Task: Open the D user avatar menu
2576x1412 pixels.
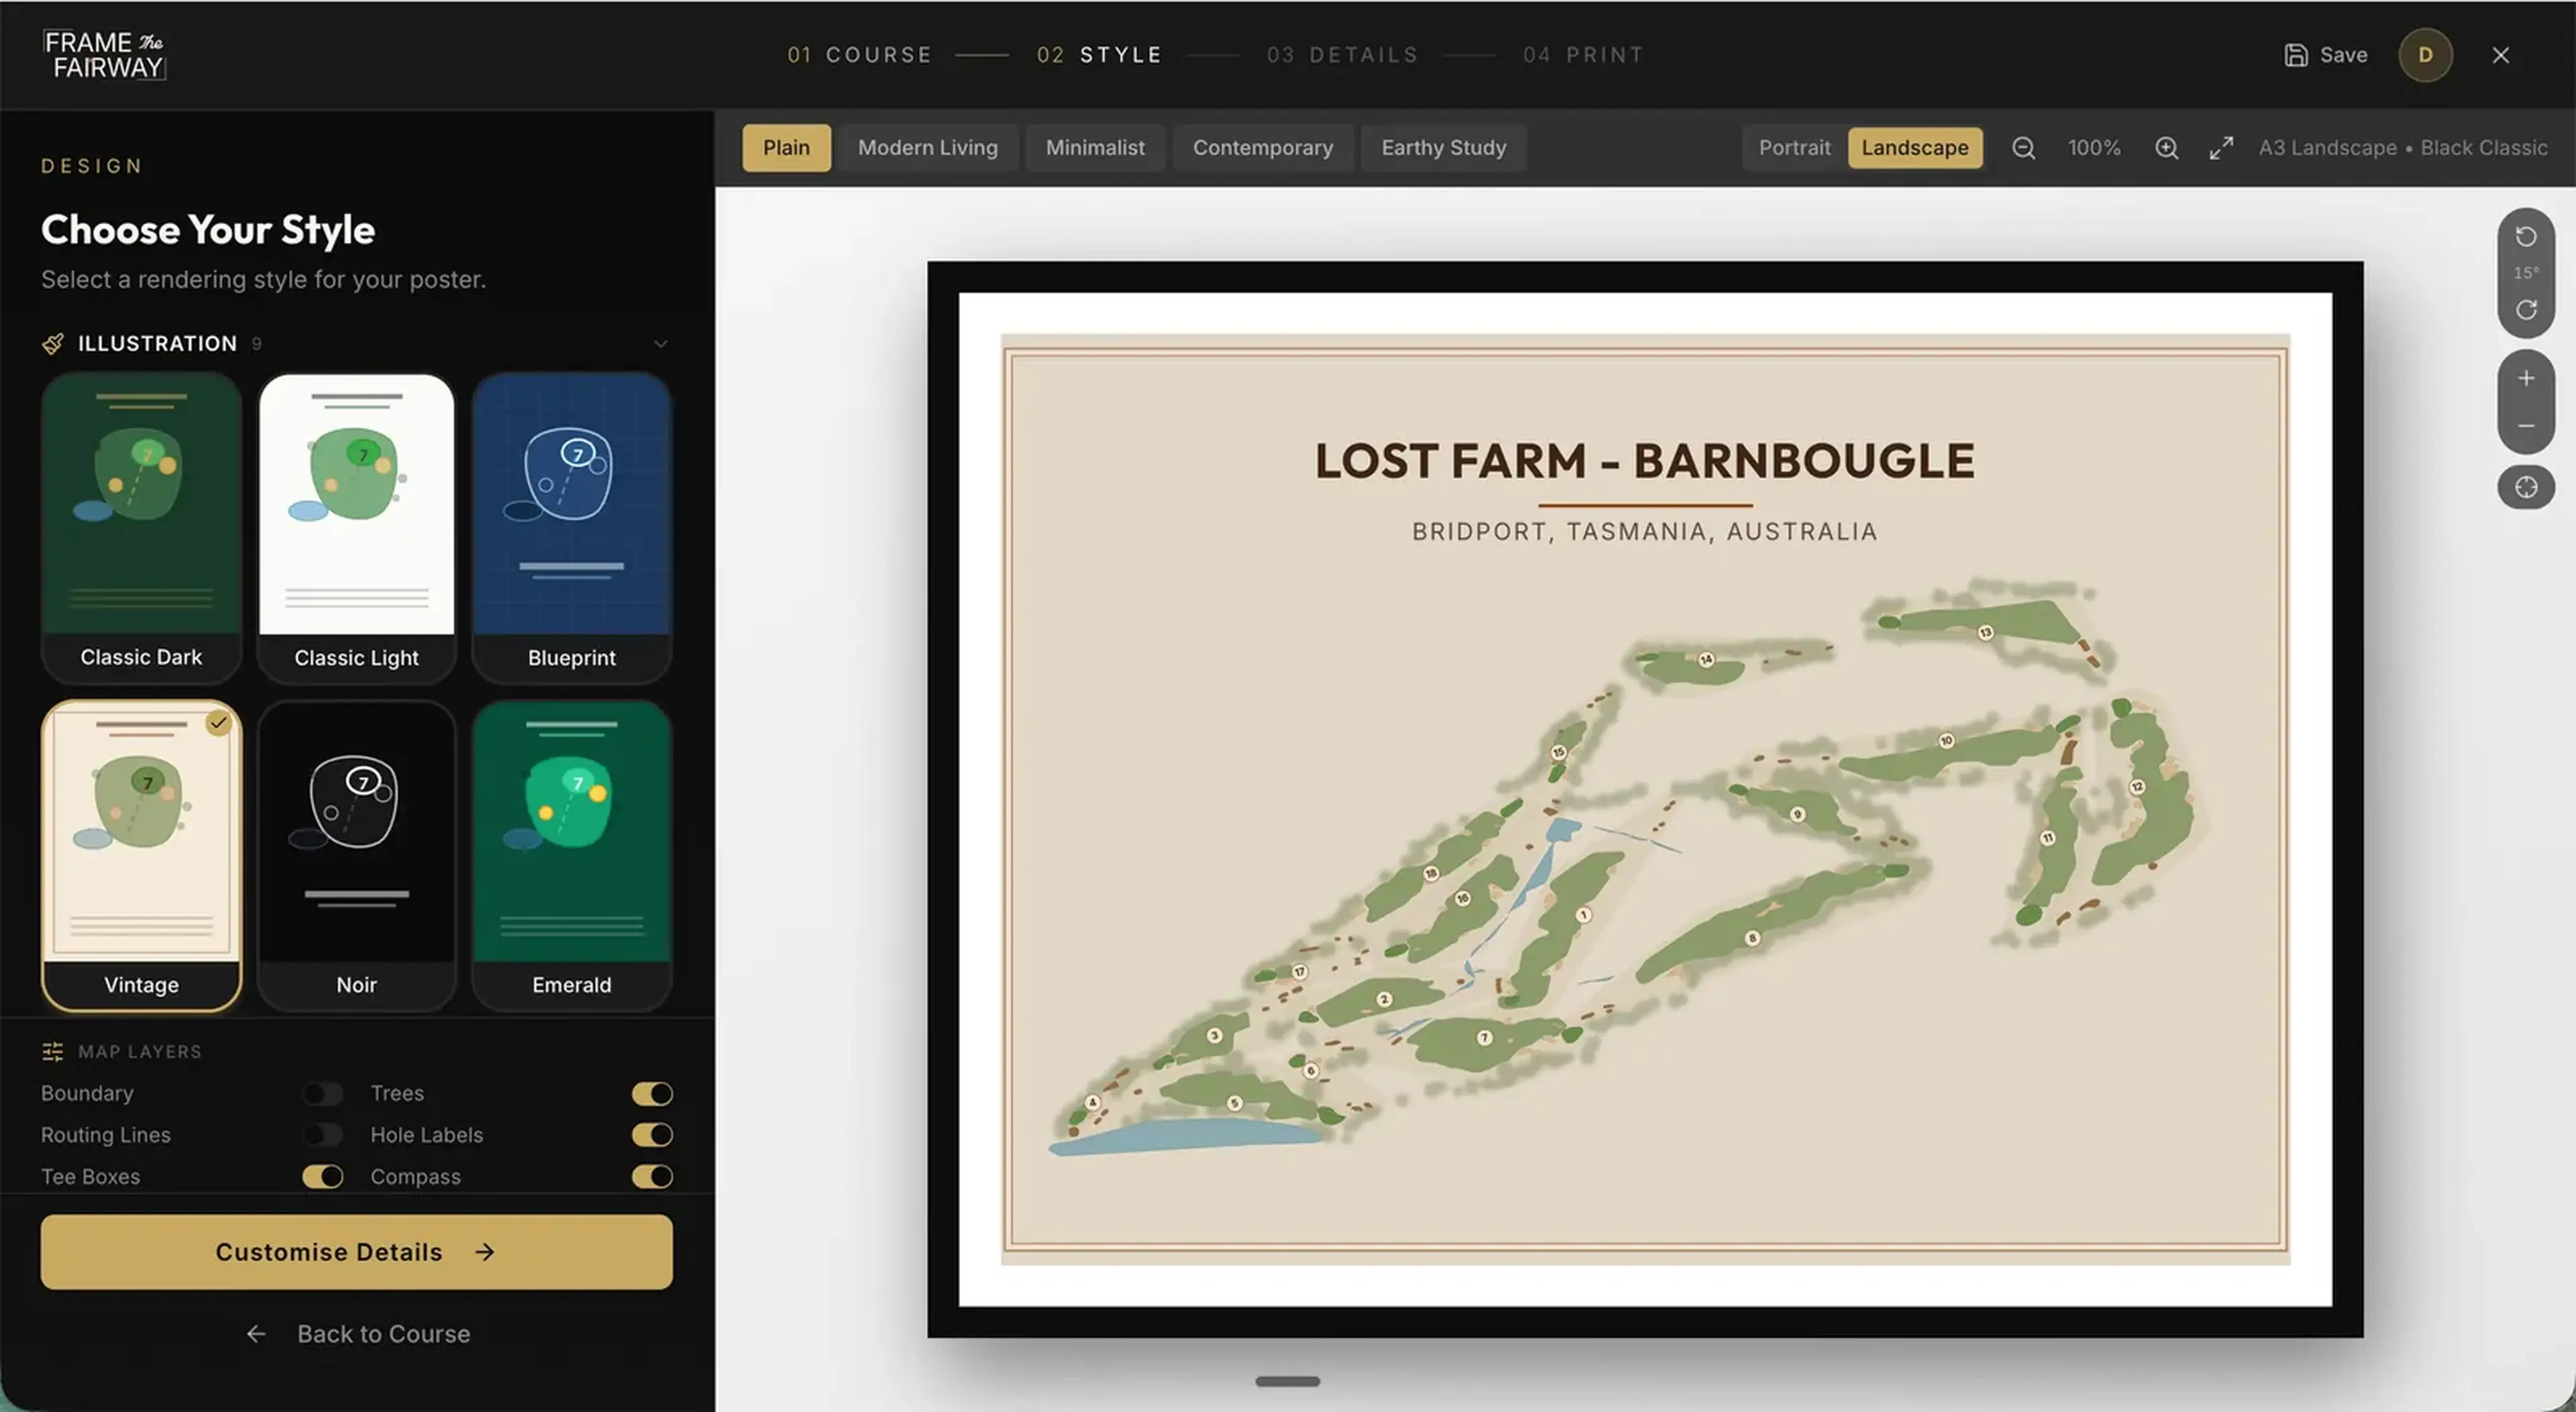Action: click(2425, 55)
